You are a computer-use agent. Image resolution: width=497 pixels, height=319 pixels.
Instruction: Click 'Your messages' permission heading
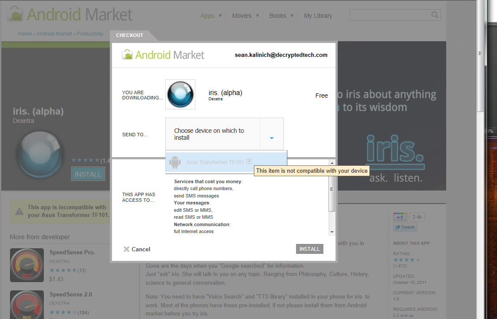[x=192, y=203]
